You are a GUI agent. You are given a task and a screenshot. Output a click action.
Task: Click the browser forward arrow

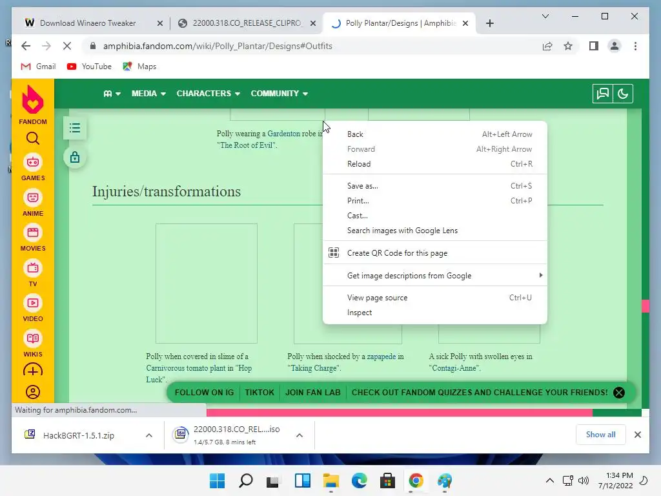pos(46,46)
